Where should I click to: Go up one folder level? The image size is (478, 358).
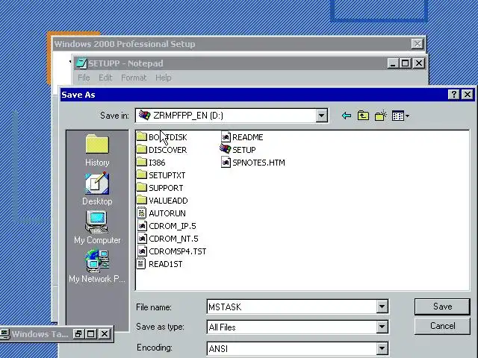[x=363, y=116]
